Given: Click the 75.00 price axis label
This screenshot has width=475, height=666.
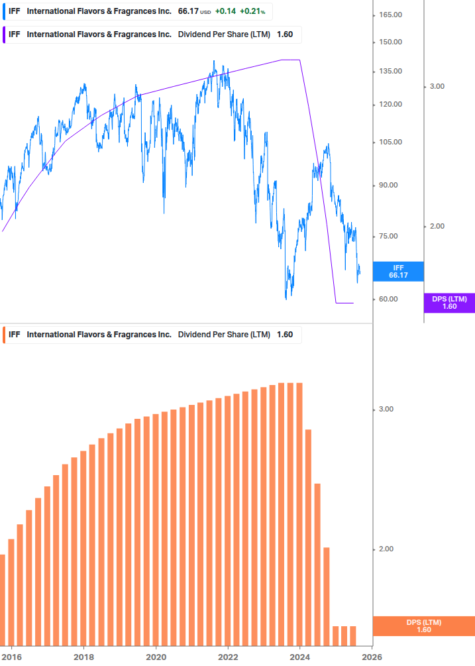Looking at the screenshot, I should pyautogui.click(x=388, y=236).
